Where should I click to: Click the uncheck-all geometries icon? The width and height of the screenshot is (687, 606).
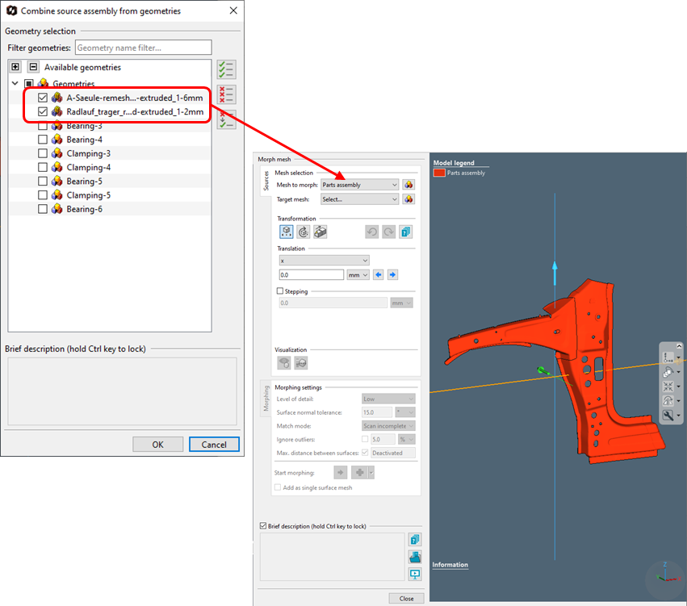tap(227, 94)
